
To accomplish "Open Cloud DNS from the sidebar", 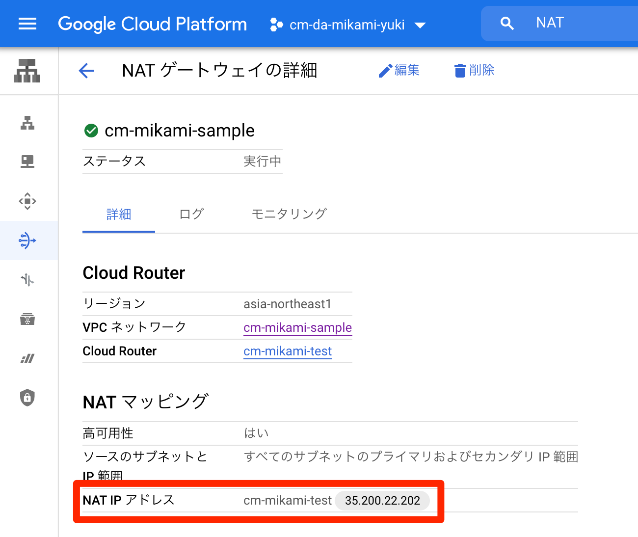I will click(27, 161).
